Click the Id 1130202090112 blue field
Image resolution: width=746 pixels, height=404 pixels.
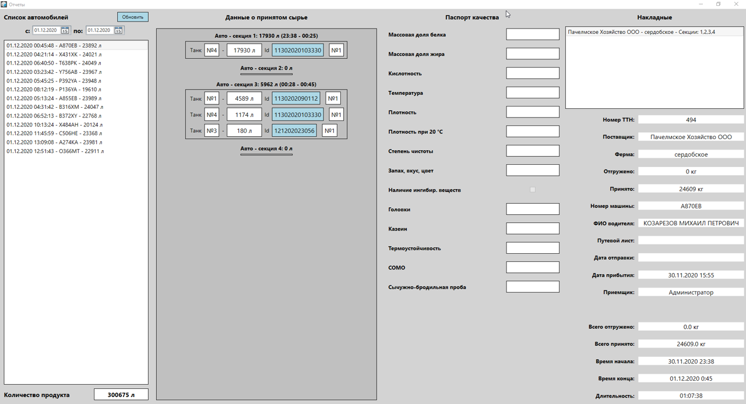click(296, 99)
